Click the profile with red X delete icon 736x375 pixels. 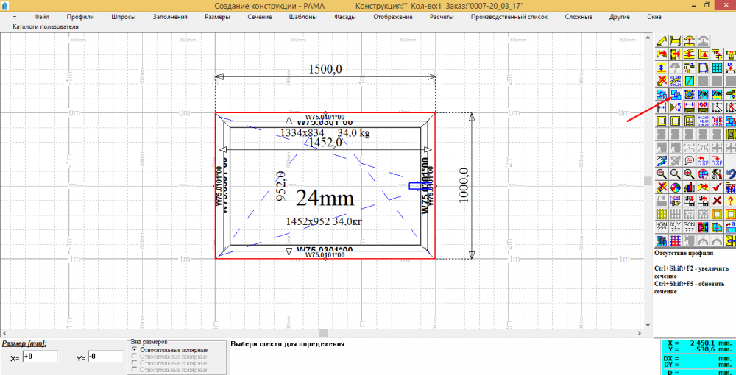pyautogui.click(x=662, y=81)
